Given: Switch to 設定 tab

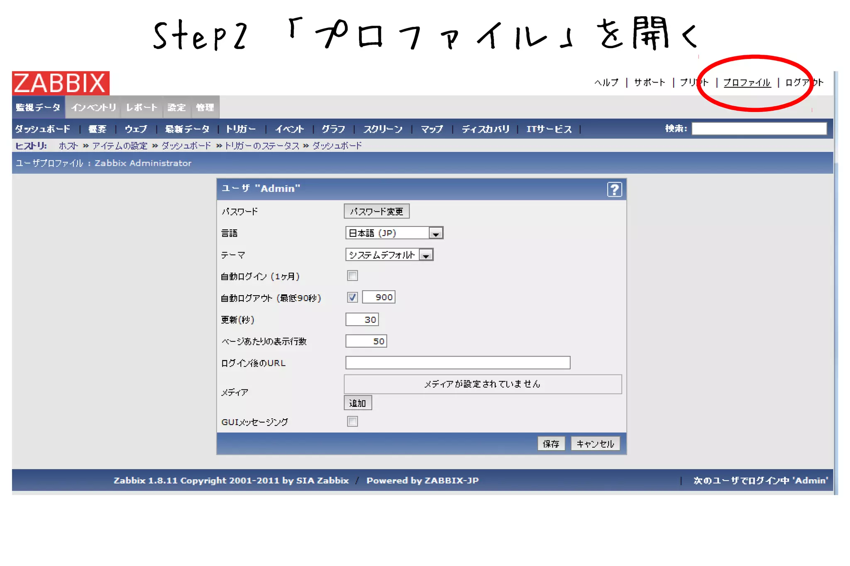Looking at the screenshot, I should (x=176, y=108).
